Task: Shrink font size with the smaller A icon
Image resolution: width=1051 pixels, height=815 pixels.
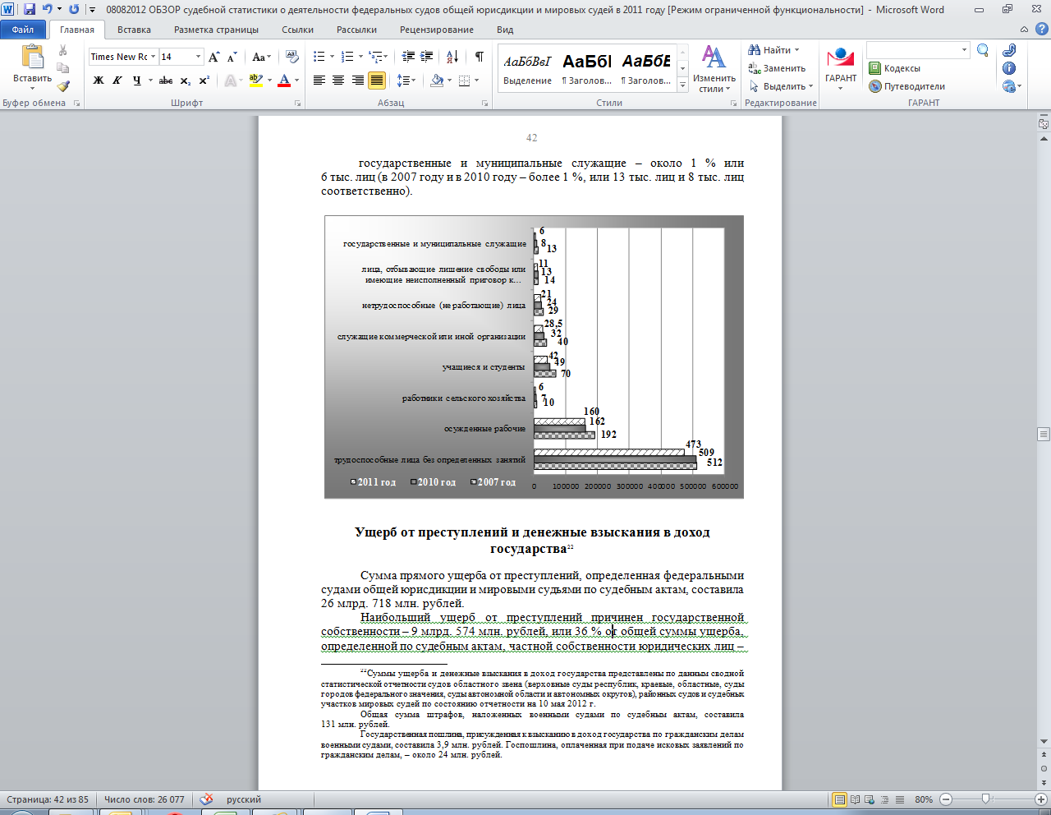Action: [x=232, y=57]
